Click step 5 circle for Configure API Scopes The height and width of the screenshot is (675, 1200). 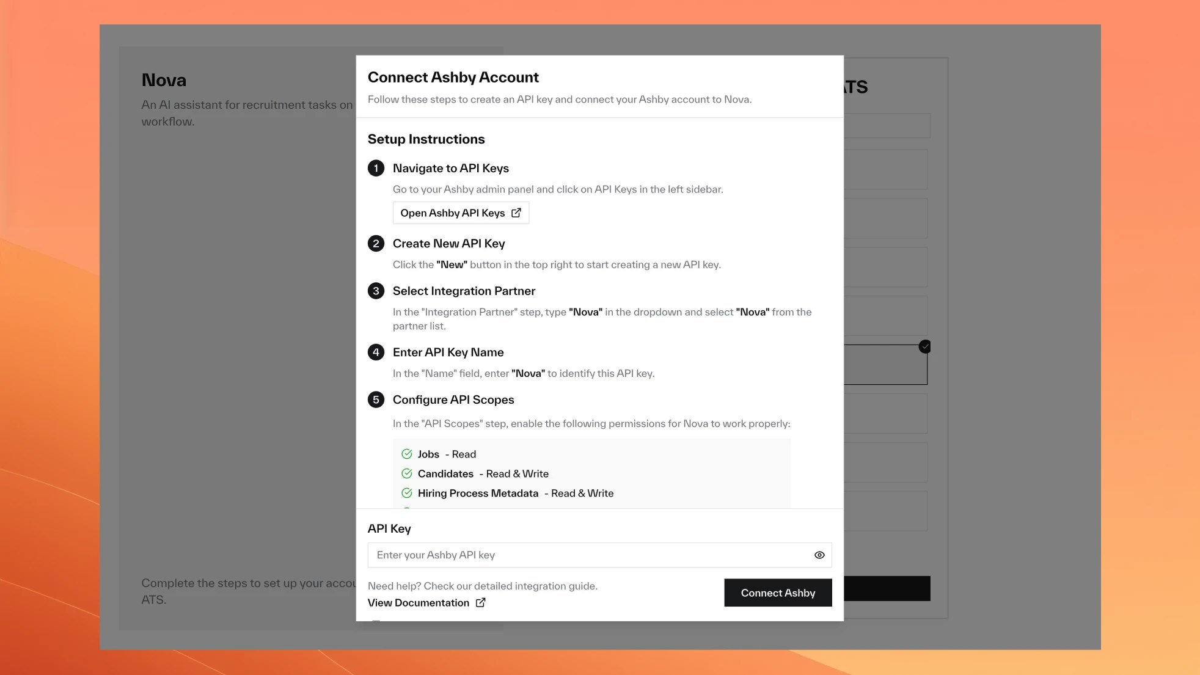pos(376,400)
